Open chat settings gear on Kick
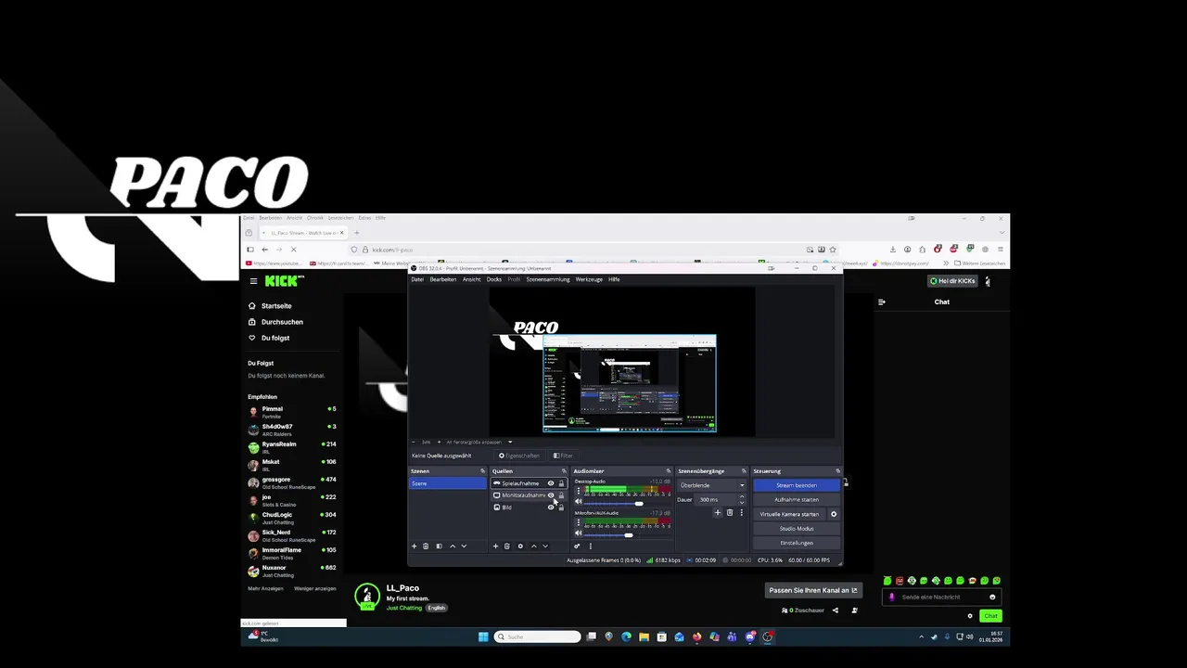 pyautogui.click(x=970, y=616)
